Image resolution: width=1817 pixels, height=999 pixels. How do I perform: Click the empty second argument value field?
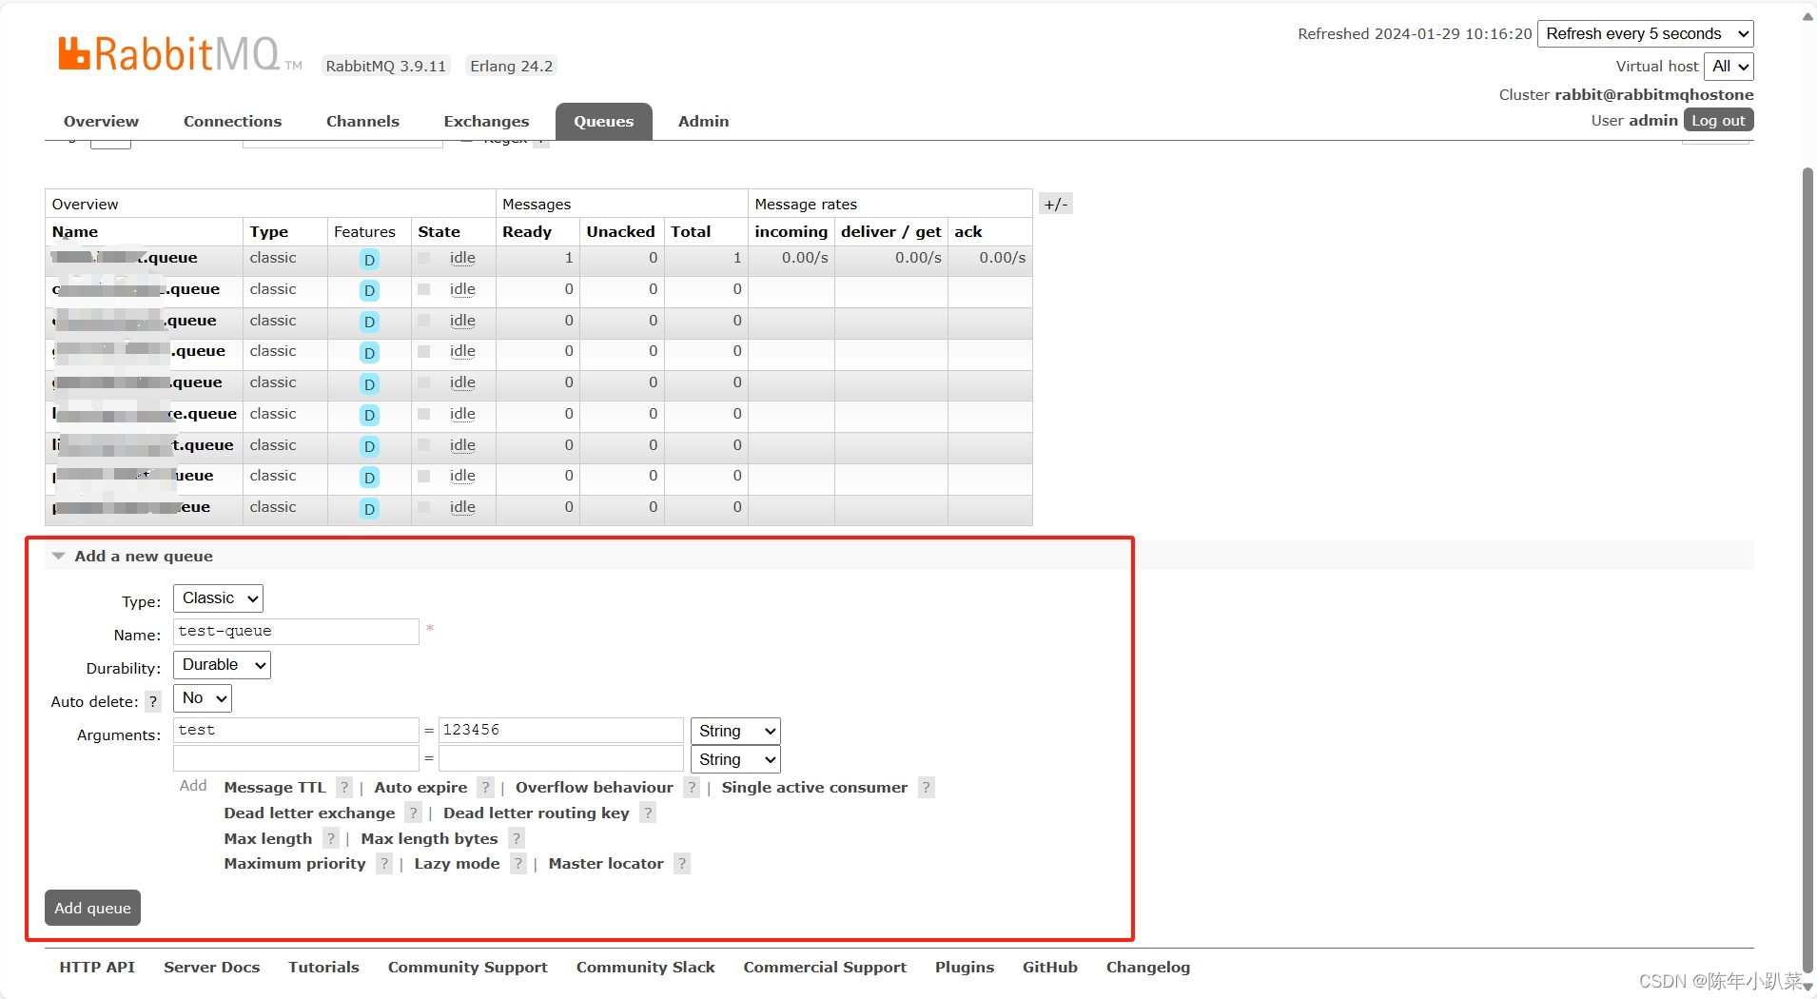[x=561, y=758]
